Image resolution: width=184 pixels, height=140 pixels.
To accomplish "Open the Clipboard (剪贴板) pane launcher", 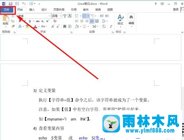I will (x=15, y=32).
